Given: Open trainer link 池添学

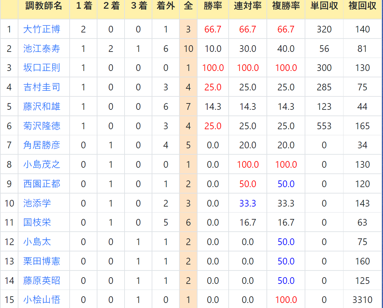Looking at the screenshot, I should coord(37,203).
